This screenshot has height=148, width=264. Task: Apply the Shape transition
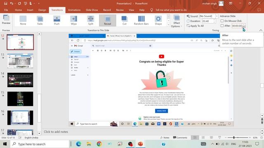point(158,20)
